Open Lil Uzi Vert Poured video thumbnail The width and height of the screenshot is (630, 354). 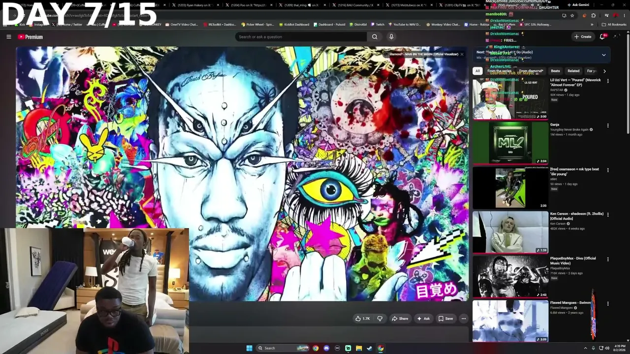point(510,98)
